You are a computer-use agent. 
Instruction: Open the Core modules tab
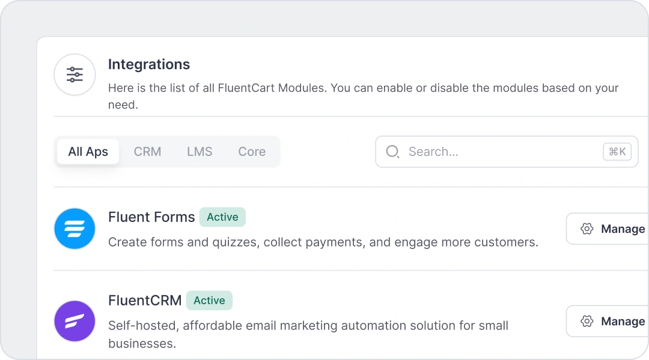(252, 151)
